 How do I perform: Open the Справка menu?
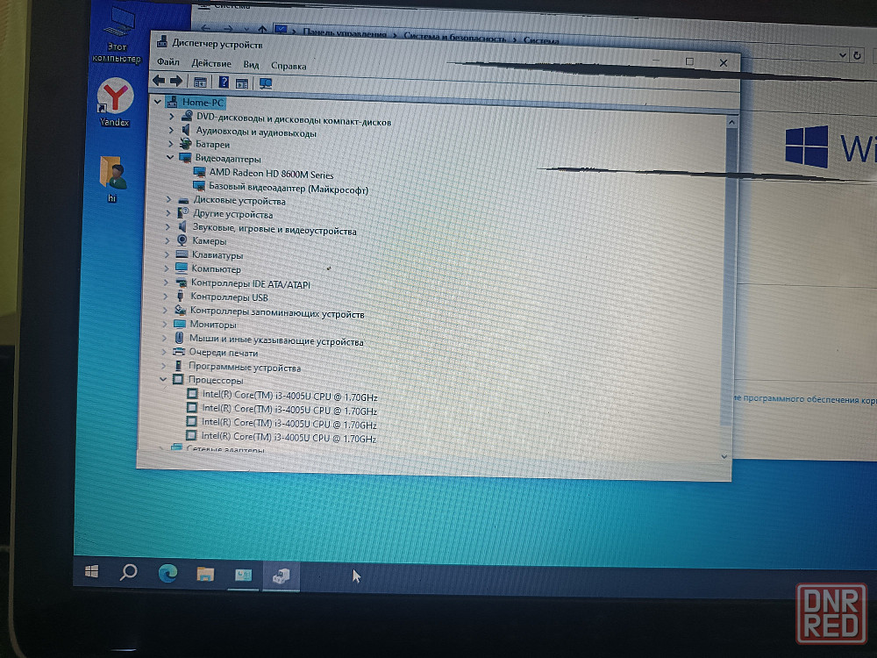point(289,66)
